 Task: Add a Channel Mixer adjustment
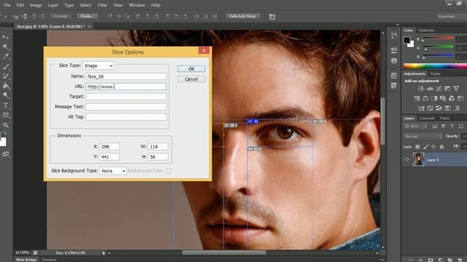452,98
